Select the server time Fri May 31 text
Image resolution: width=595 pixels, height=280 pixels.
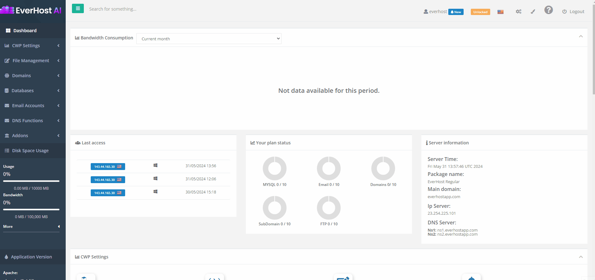pos(455,166)
